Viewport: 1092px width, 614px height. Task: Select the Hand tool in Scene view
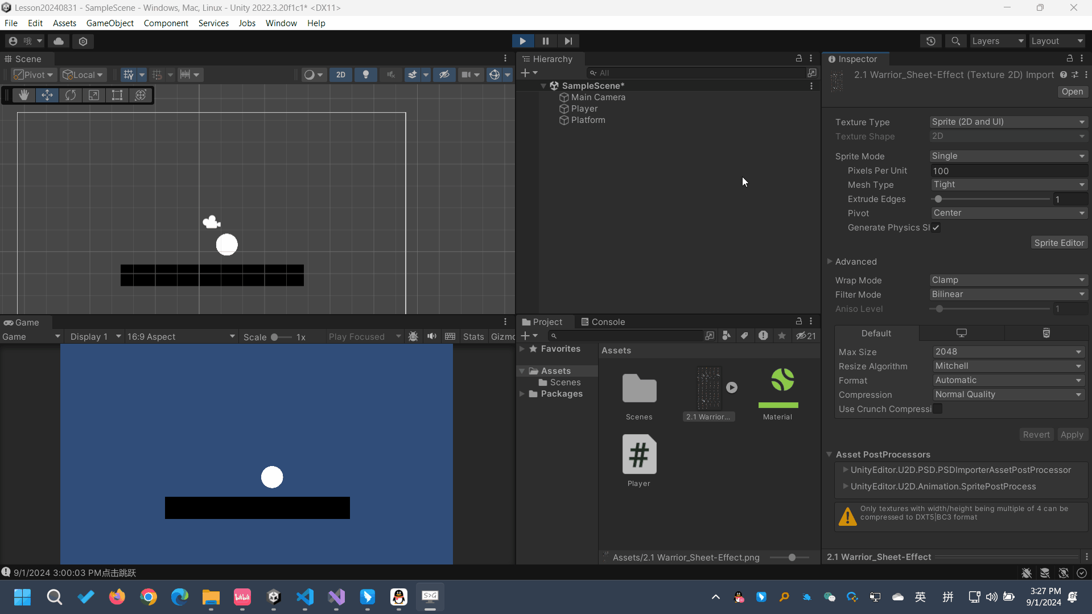click(24, 95)
